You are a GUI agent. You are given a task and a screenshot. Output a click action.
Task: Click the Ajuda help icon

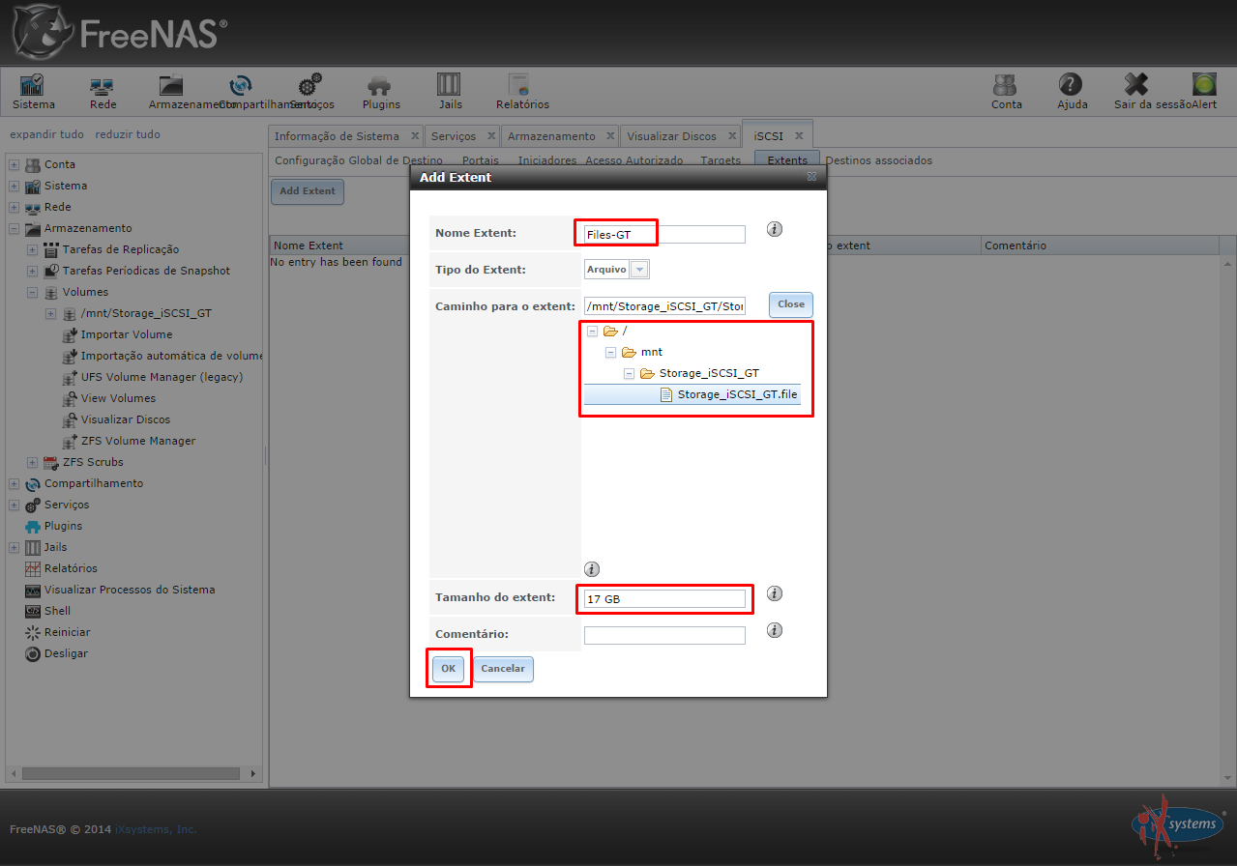coord(1071,85)
